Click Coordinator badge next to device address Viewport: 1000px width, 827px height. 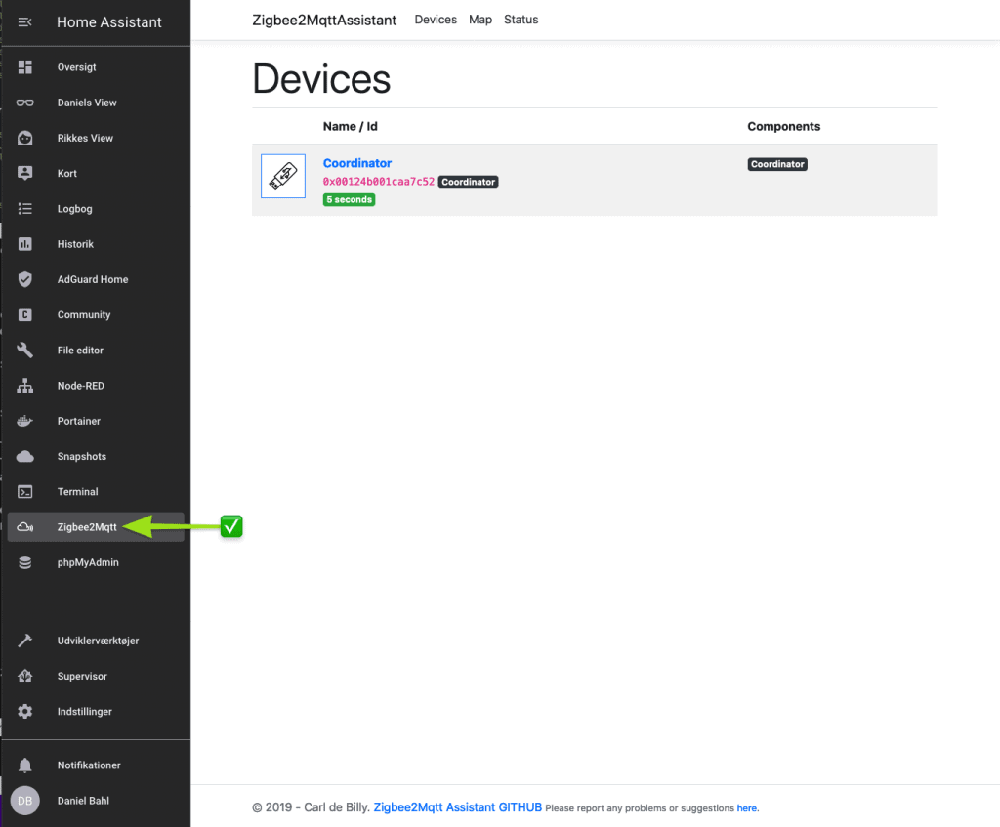[x=468, y=182]
